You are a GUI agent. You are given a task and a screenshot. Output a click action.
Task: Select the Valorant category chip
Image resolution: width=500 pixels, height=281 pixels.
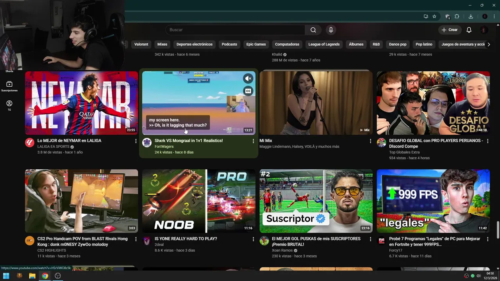pos(141,44)
